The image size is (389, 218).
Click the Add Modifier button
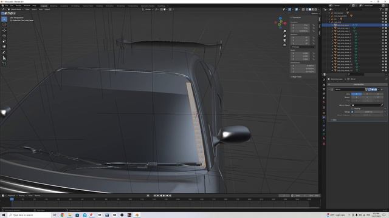coord(358,85)
